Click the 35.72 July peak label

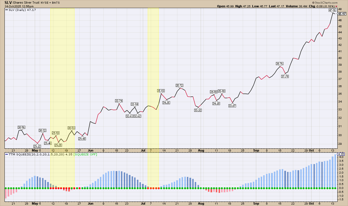coord(179,85)
